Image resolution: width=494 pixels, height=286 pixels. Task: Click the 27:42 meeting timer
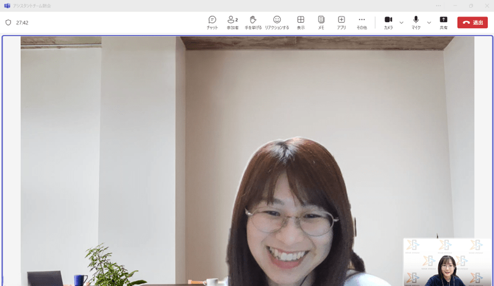click(22, 23)
